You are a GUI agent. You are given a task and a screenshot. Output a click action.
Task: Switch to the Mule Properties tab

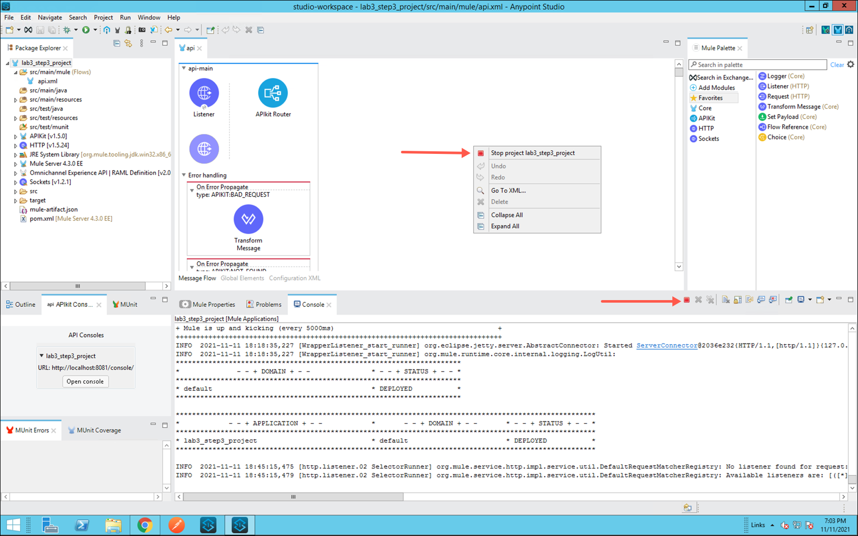coord(208,305)
